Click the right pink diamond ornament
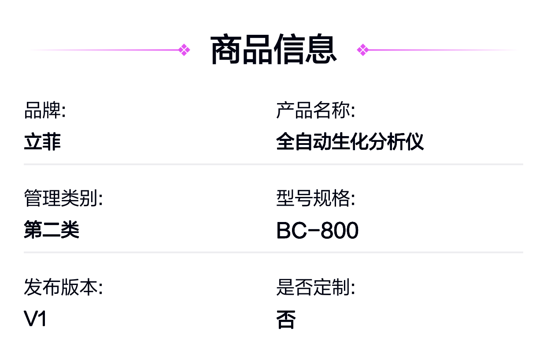The height and width of the screenshot is (359, 547). point(362,50)
